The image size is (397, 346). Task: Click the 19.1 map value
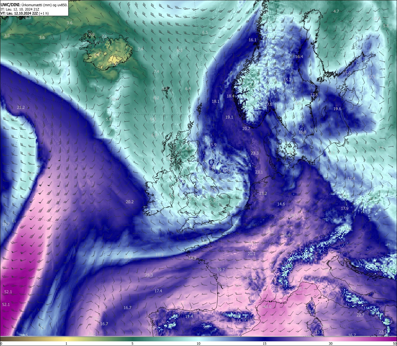229,117
